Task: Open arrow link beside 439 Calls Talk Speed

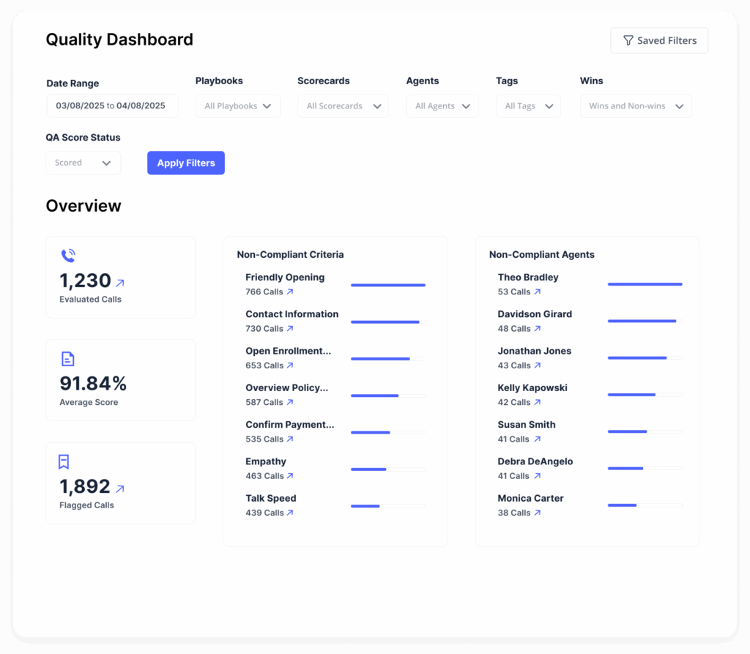Action: (290, 513)
